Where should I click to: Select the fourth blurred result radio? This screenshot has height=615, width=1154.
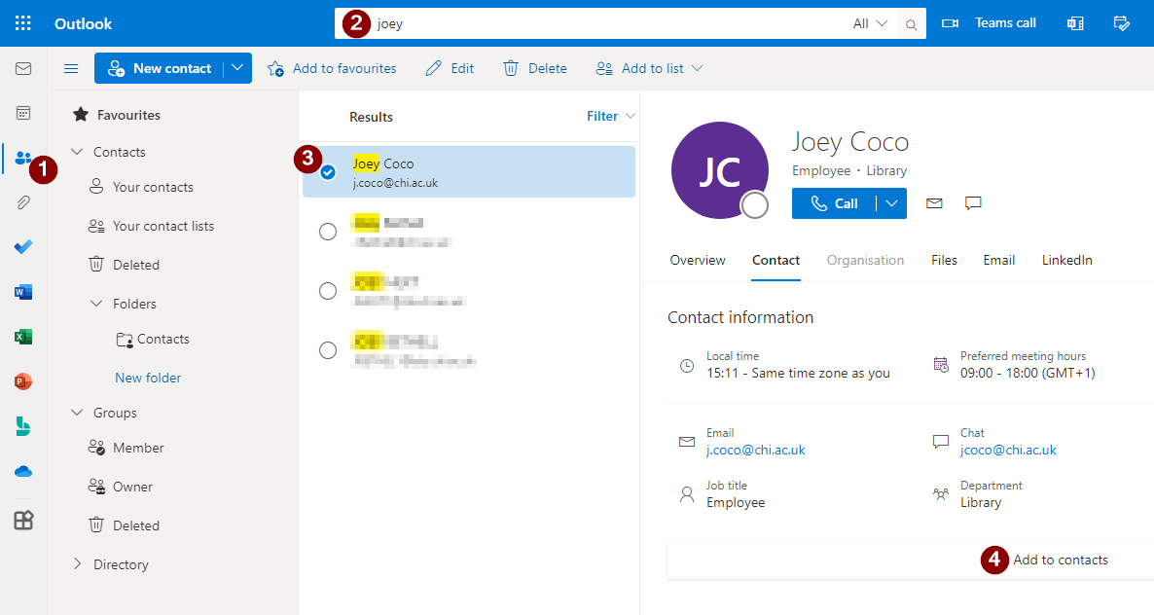tap(328, 350)
